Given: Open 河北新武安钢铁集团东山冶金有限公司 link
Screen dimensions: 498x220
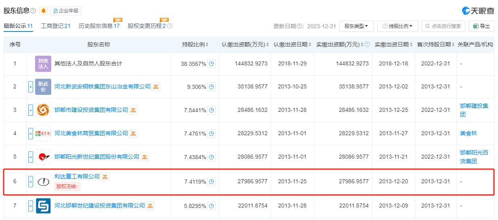Looking at the screenshot, I should click(103, 87).
